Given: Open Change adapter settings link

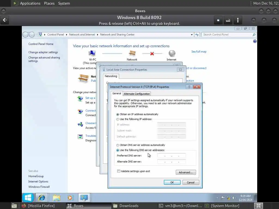Looking at the screenshot, I should (43, 52).
